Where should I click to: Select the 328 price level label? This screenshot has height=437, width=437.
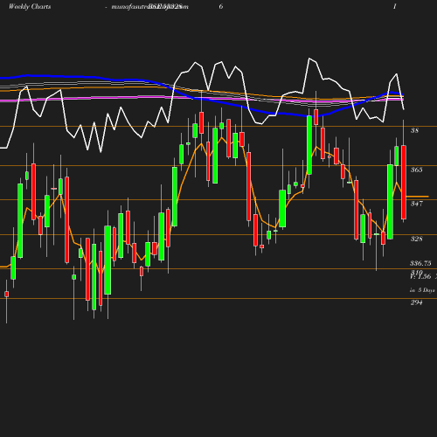[416, 239]
